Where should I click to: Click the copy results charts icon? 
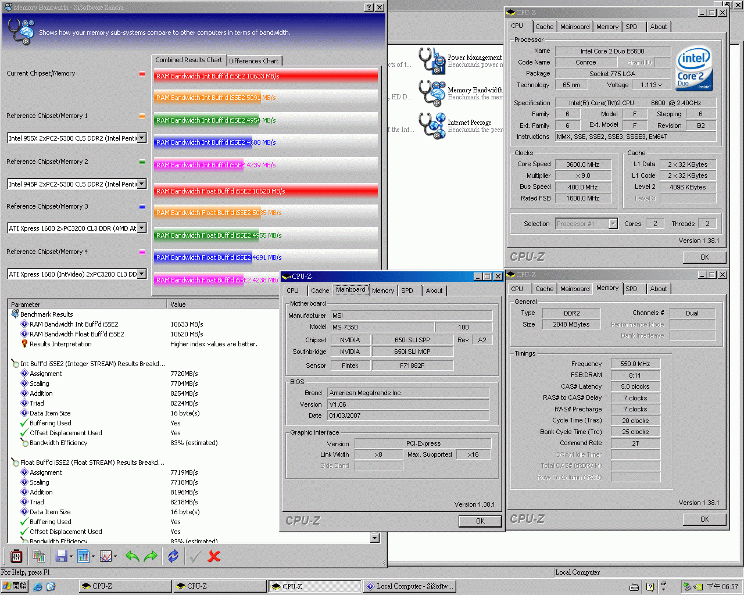click(39, 557)
